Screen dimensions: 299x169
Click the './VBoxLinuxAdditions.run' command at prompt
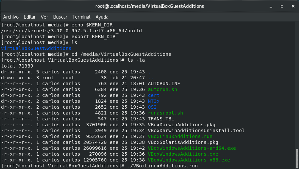point(163,166)
